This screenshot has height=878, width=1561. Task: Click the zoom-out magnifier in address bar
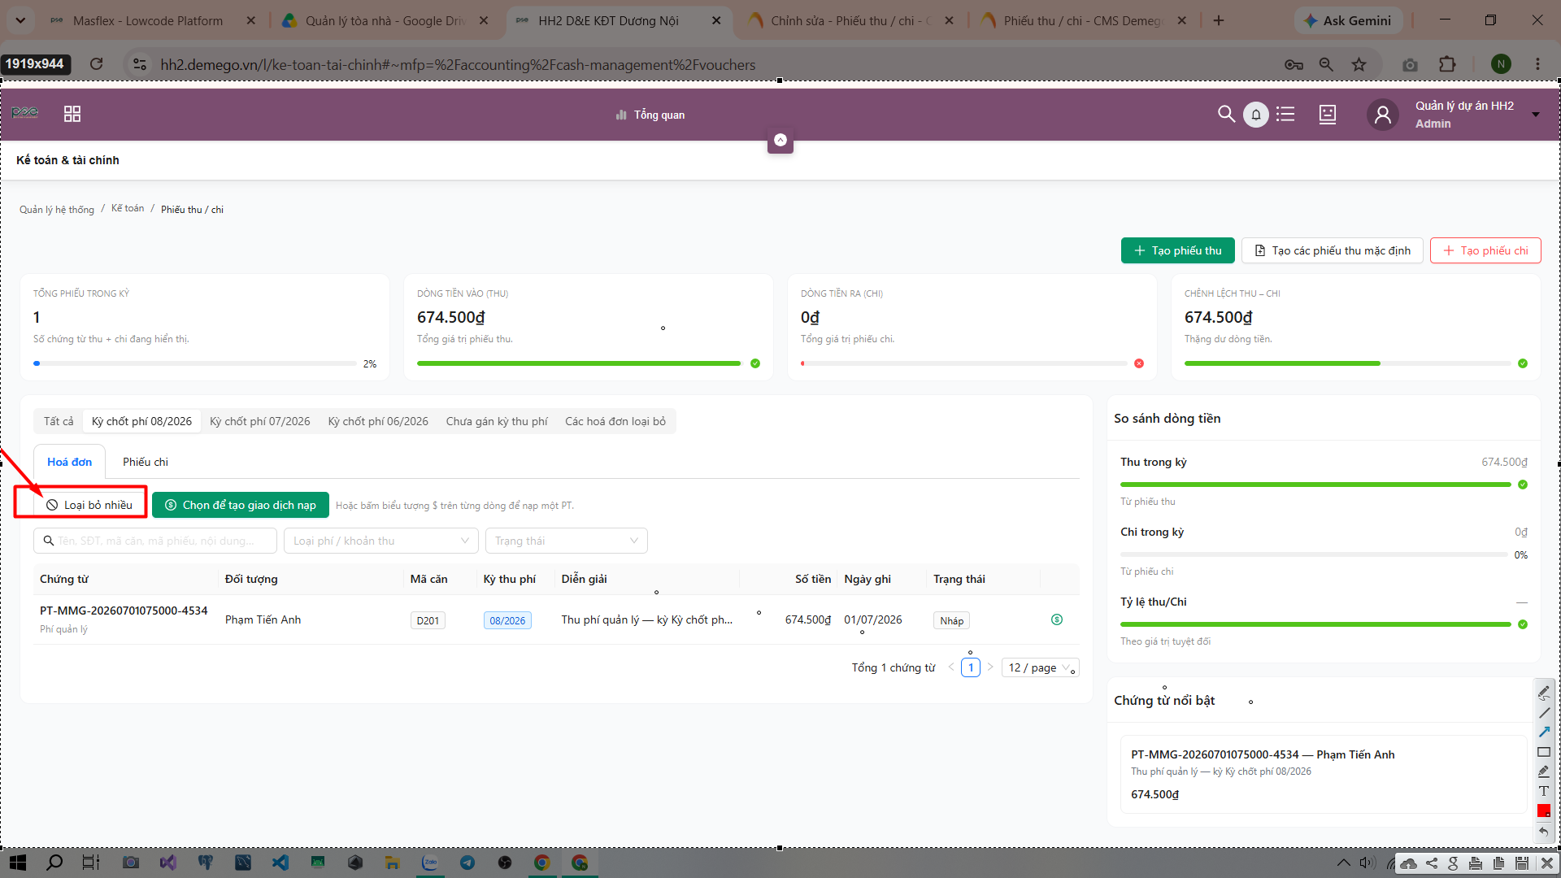point(1326,64)
